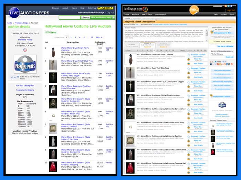Viewport: 241px width, 180px height.
Task: Show 100 rows per page on icollector
Action: tap(205, 50)
